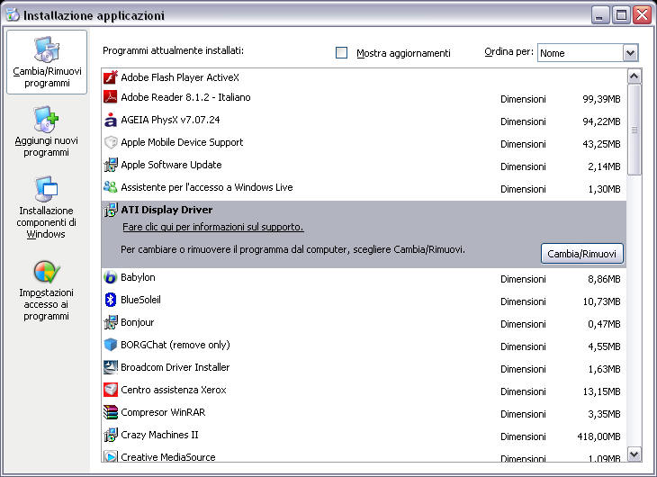The image size is (657, 477).
Task: Select Apple Software Update entry
Action: tap(364, 165)
